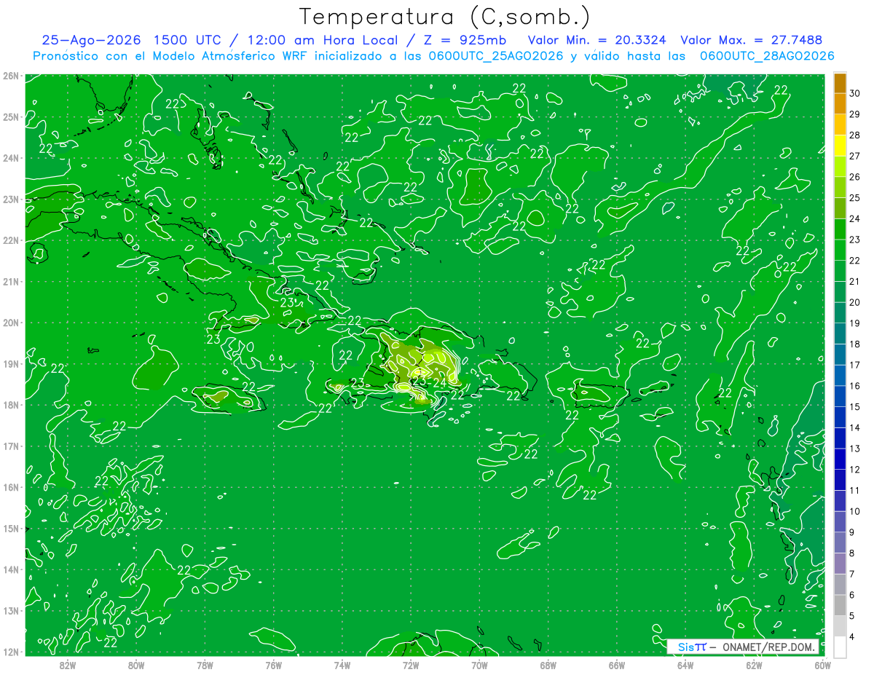Click the color scale label "7"
This screenshot has height=675, width=874.
(x=852, y=574)
